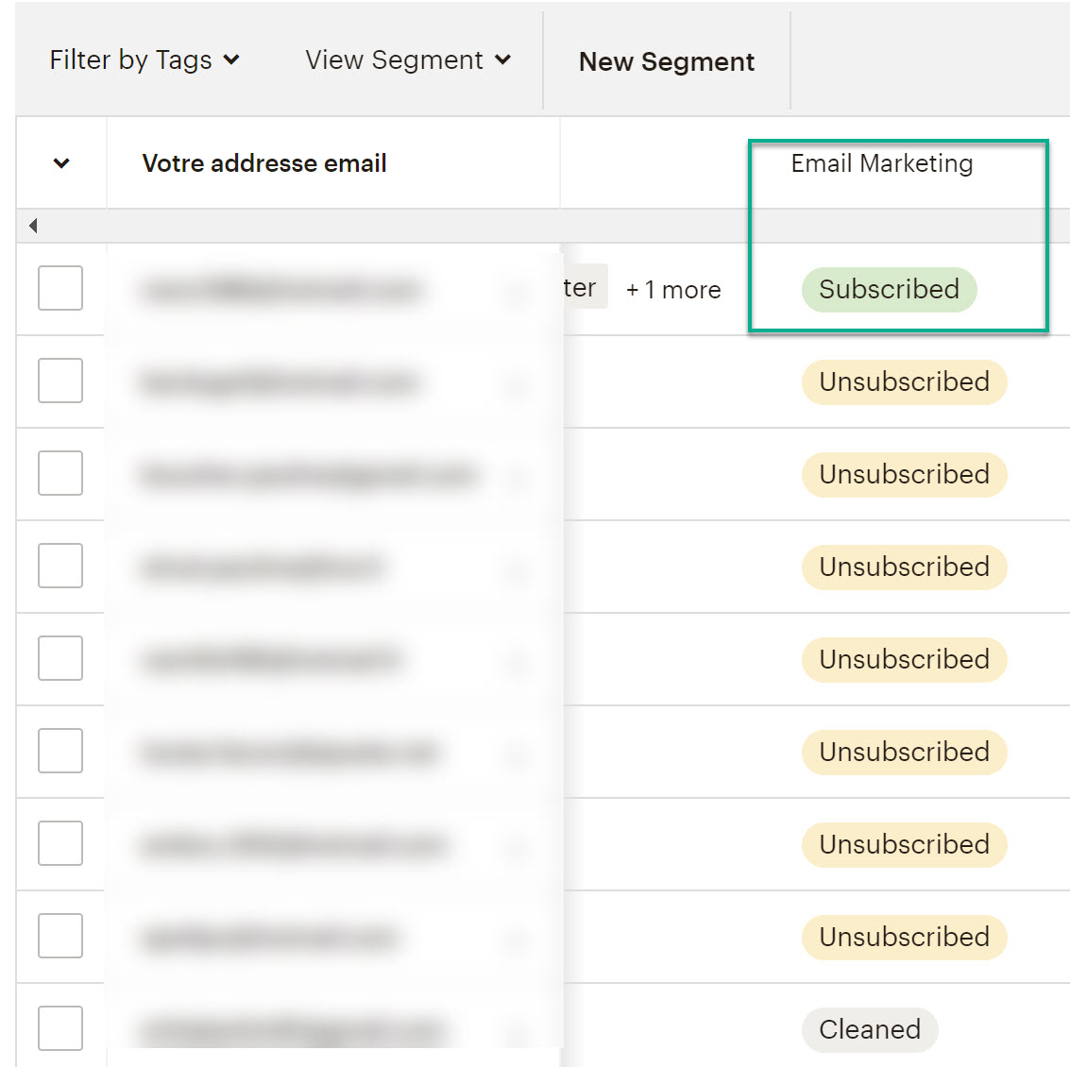The height and width of the screenshot is (1067, 1070).
Task: Click the green Subscribed status badge
Action: (x=889, y=289)
